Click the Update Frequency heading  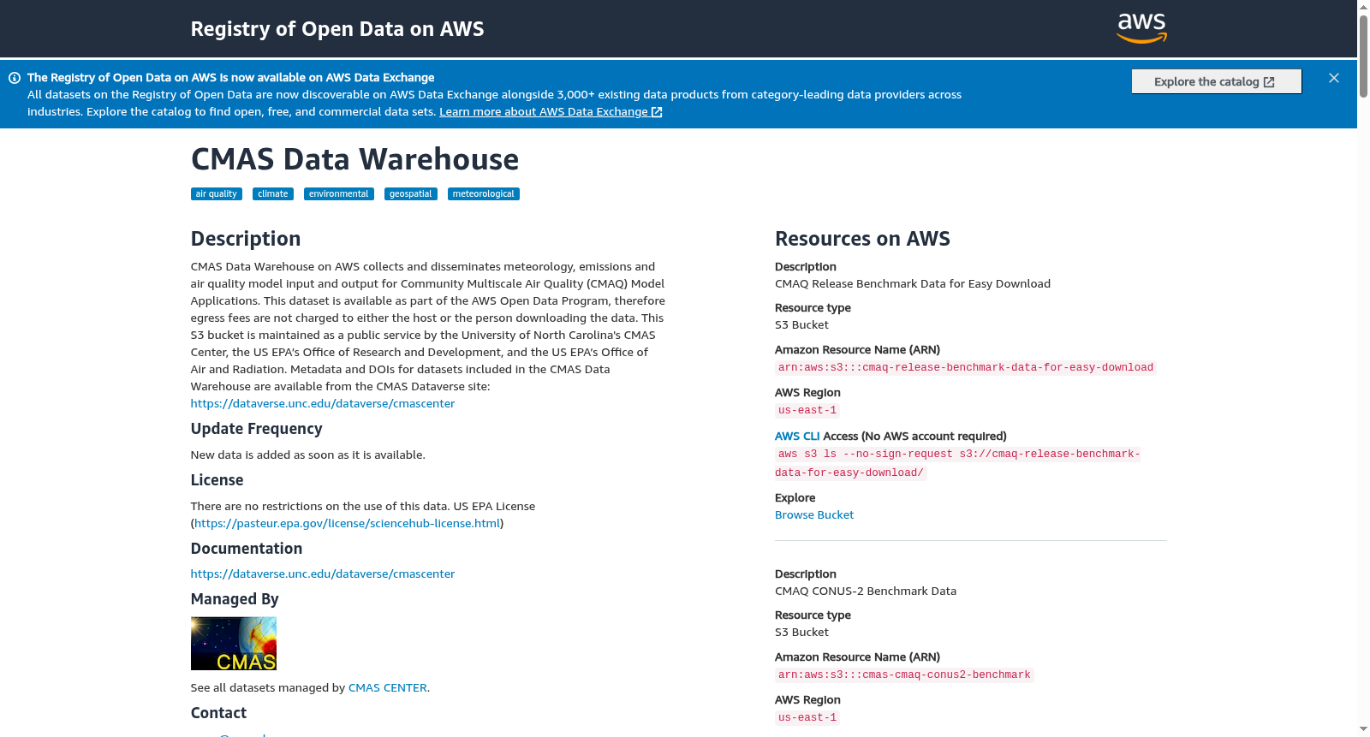click(257, 429)
